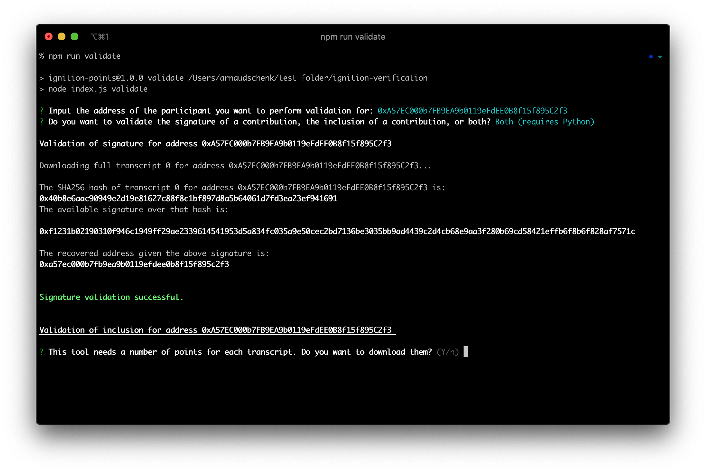Click the recovered lowercase address 0xa57ec000...
The height and width of the screenshot is (472, 706).
(134, 264)
